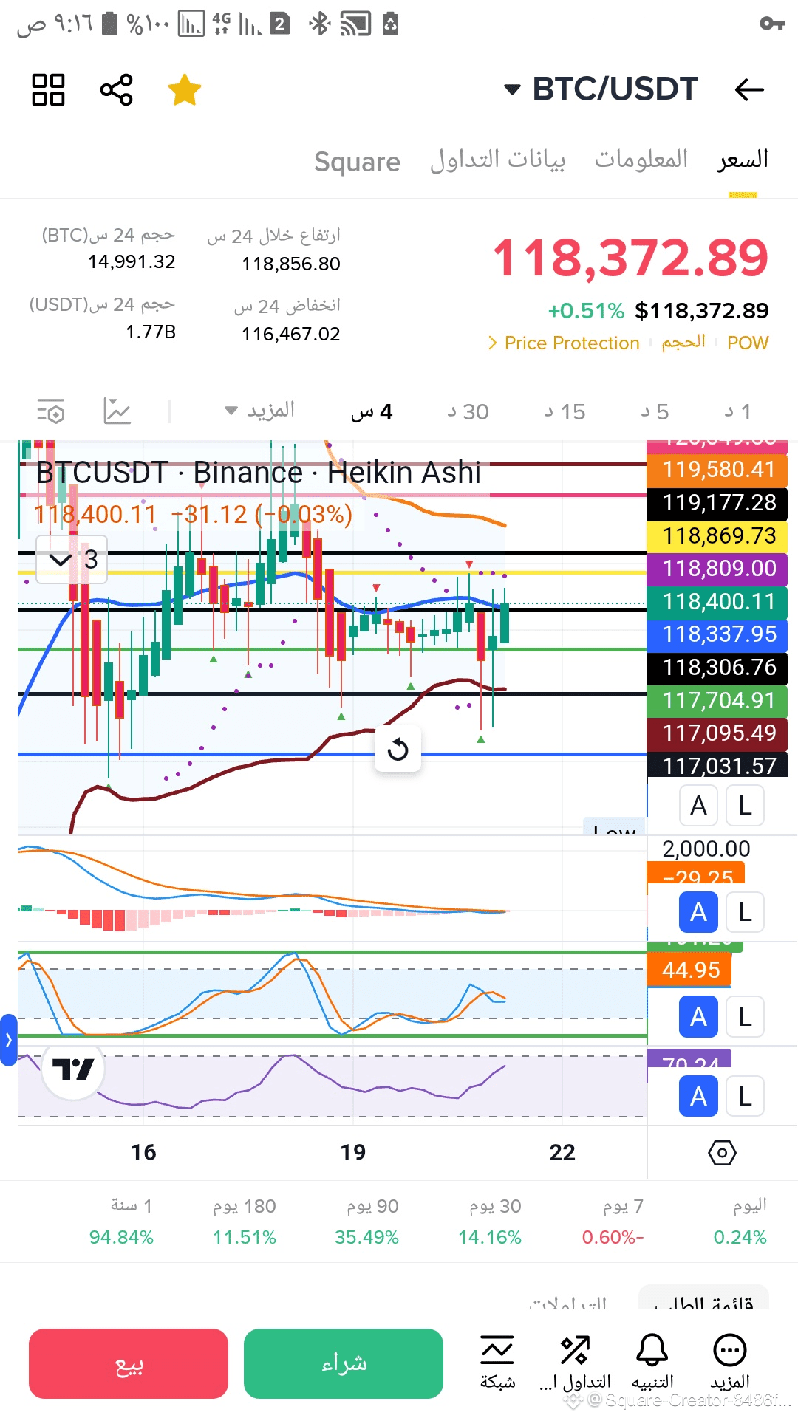Image resolution: width=798 pixels, height=1418 pixels.
Task: Toggle auto scale A on main price chart
Action: 698,806
